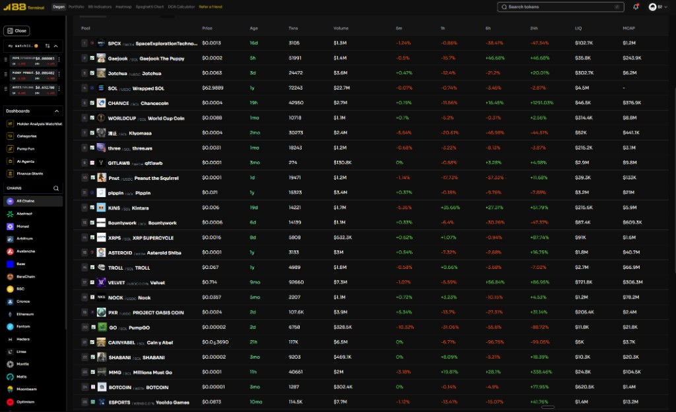
Task: Open the WORLDCUP World Cup Coin row
Action: pyautogui.click(x=371, y=118)
